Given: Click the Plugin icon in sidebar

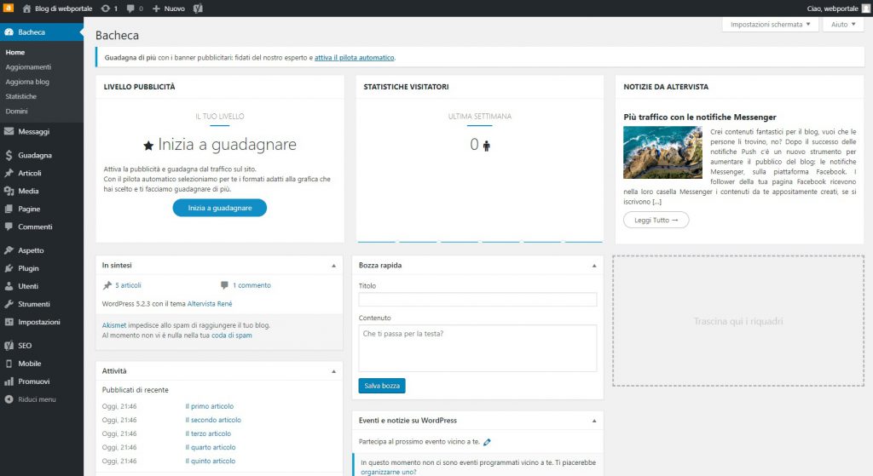Looking at the screenshot, I should click(x=9, y=268).
